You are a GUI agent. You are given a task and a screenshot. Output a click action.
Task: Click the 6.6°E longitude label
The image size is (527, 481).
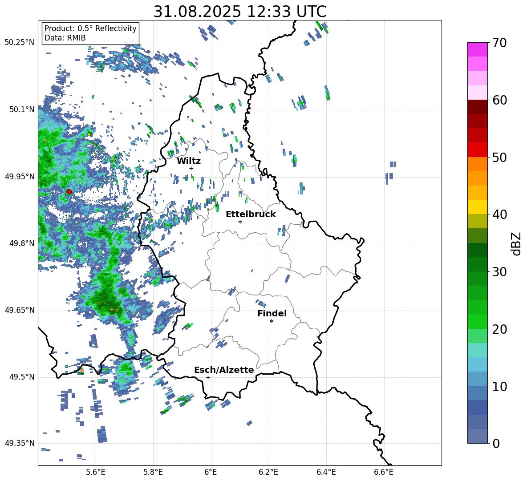click(x=384, y=472)
